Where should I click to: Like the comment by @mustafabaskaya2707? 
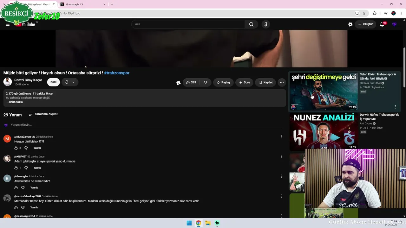pos(16,208)
